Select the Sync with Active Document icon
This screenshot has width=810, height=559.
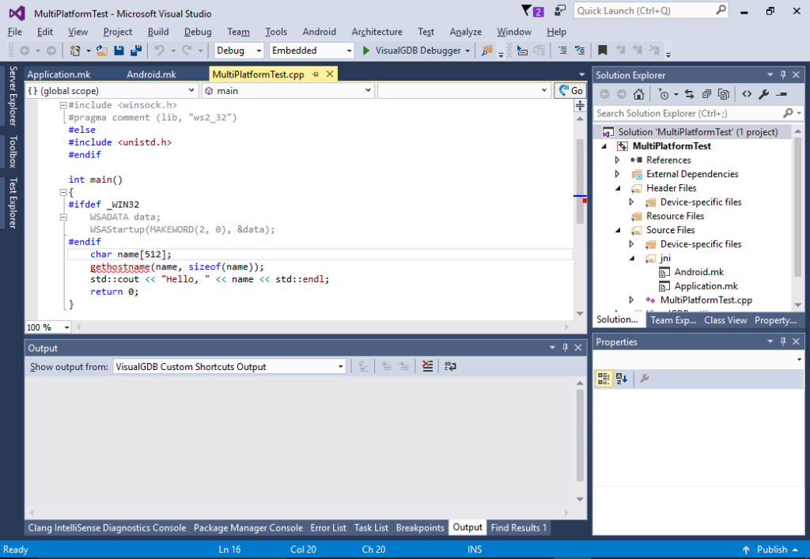pyautogui.click(x=688, y=93)
